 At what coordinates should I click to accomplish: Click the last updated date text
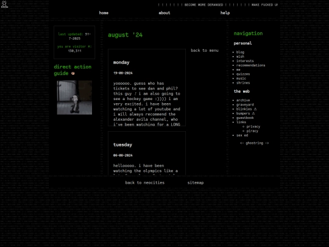(74, 36)
